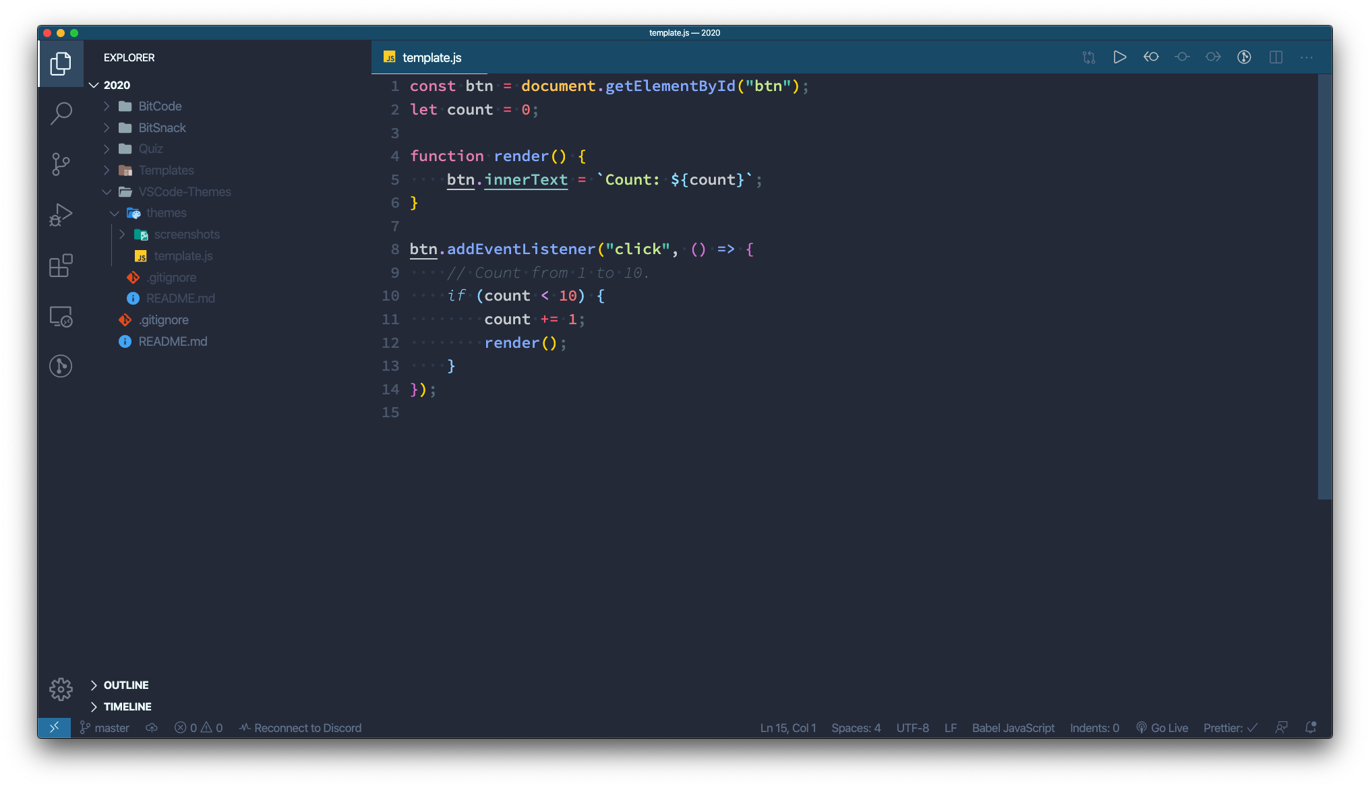
Task: Click the editor vertical scrollbar
Action: coord(1324,286)
